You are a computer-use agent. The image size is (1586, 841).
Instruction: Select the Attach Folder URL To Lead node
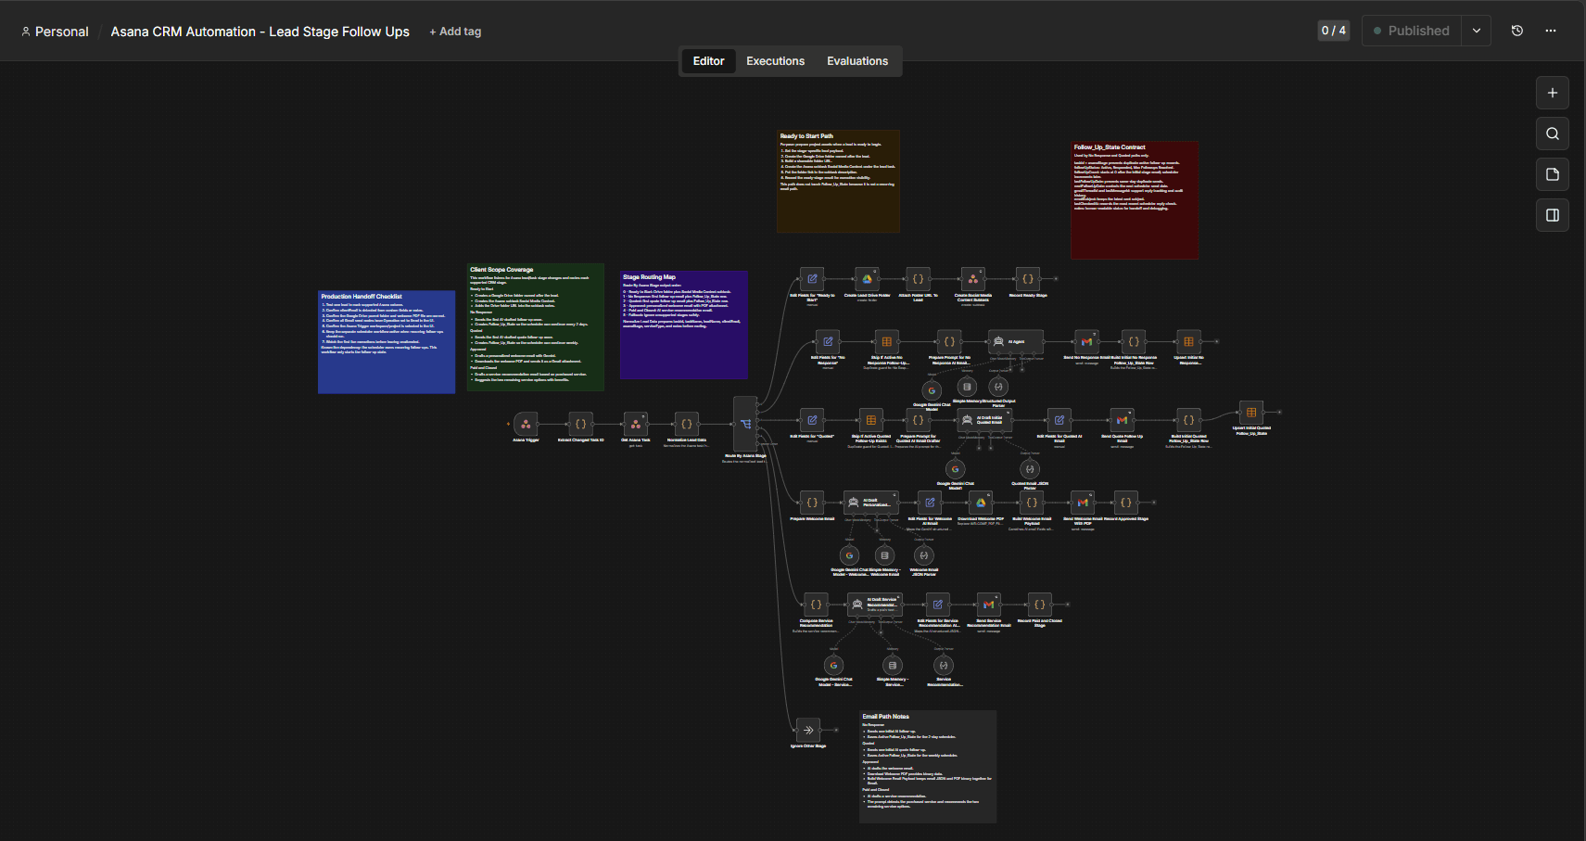[918, 278]
